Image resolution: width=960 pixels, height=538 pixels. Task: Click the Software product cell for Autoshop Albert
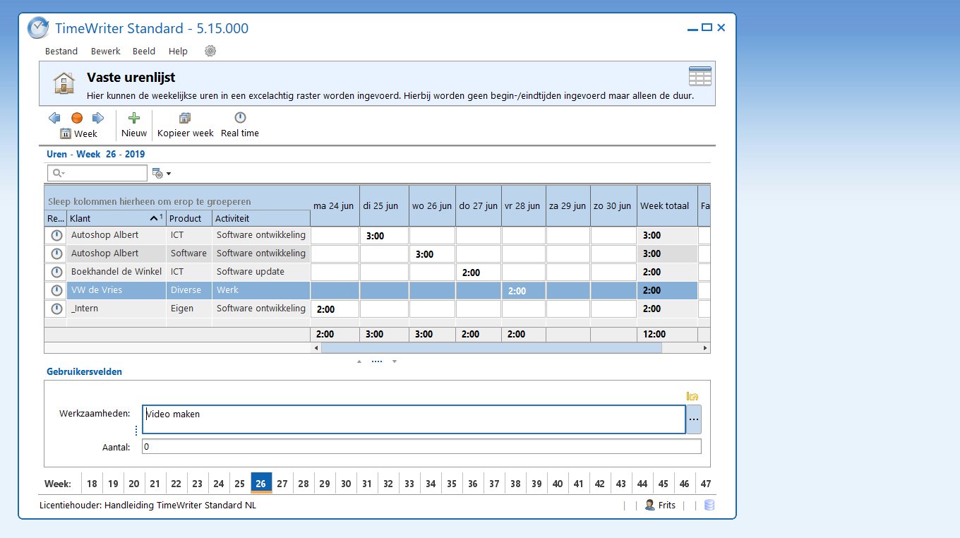coord(189,253)
